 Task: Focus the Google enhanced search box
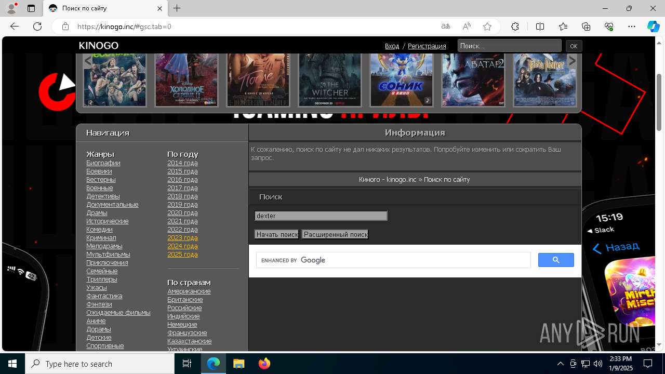coord(393,260)
